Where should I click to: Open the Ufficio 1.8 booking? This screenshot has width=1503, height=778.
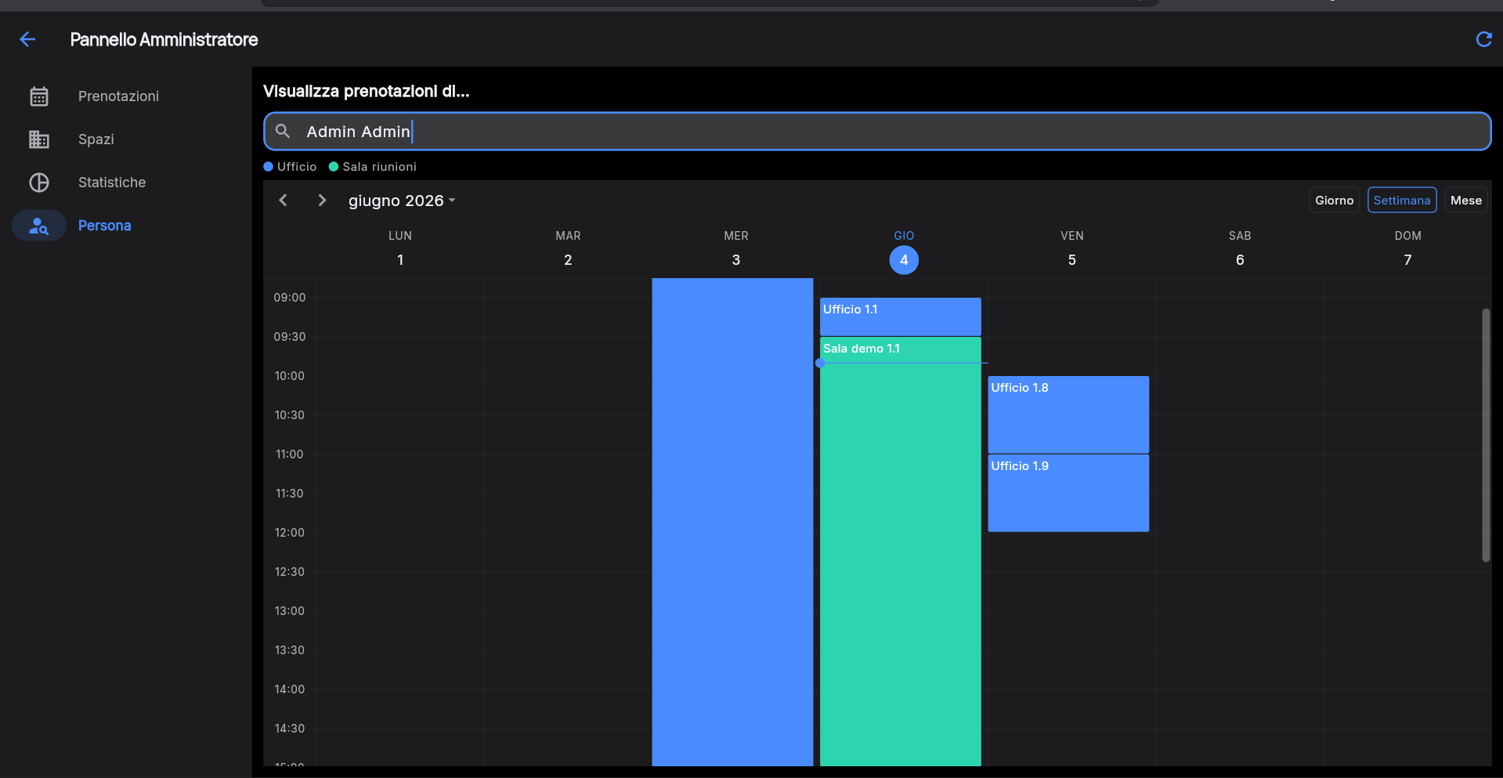[x=1068, y=414]
